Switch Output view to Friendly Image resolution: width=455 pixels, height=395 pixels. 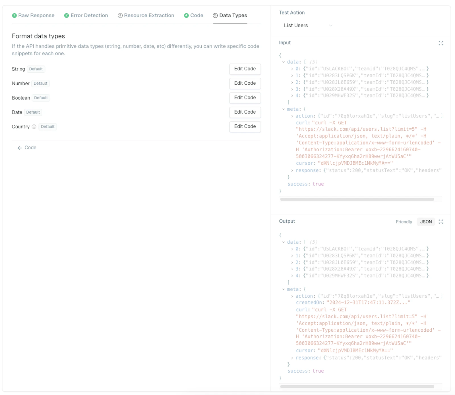point(404,222)
